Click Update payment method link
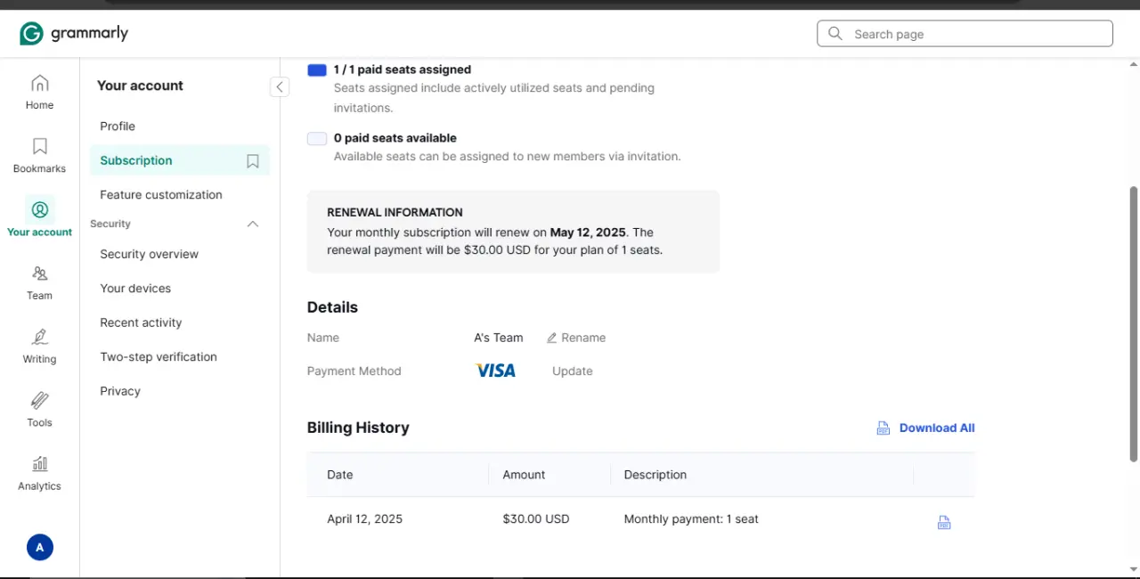 point(572,371)
